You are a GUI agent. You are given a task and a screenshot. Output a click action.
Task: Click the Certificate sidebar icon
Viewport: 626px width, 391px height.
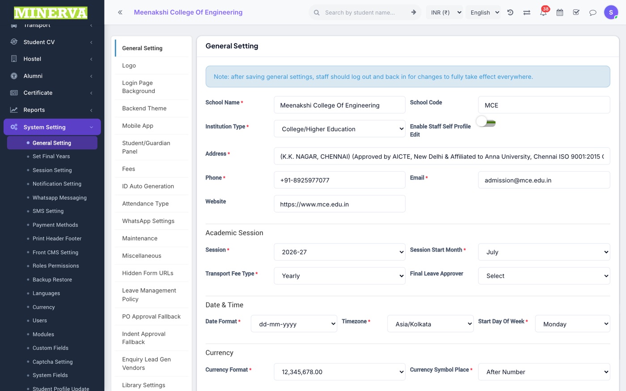[x=14, y=93]
